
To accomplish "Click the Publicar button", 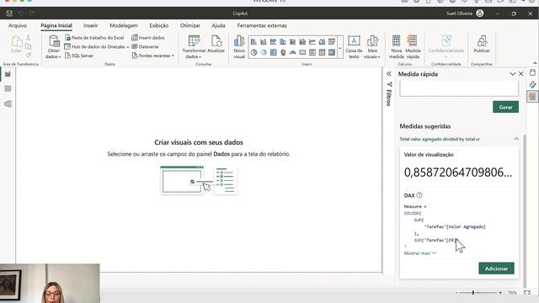I will pyautogui.click(x=482, y=44).
